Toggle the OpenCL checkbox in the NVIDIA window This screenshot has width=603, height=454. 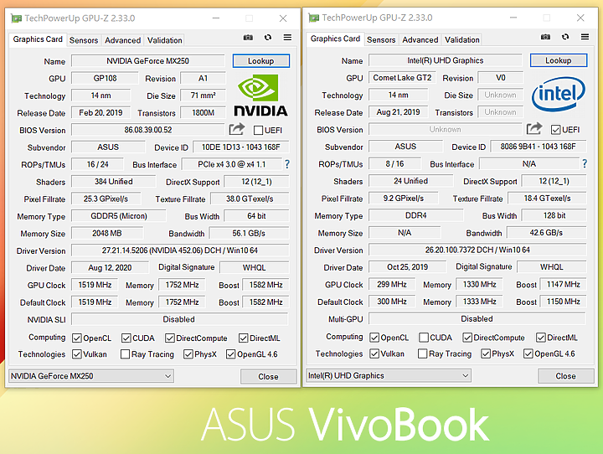(x=77, y=338)
